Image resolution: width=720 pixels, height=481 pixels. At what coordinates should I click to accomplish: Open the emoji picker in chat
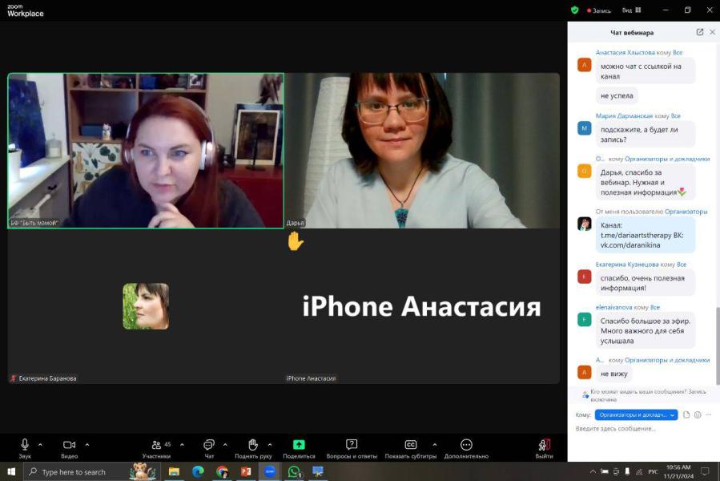tap(698, 414)
